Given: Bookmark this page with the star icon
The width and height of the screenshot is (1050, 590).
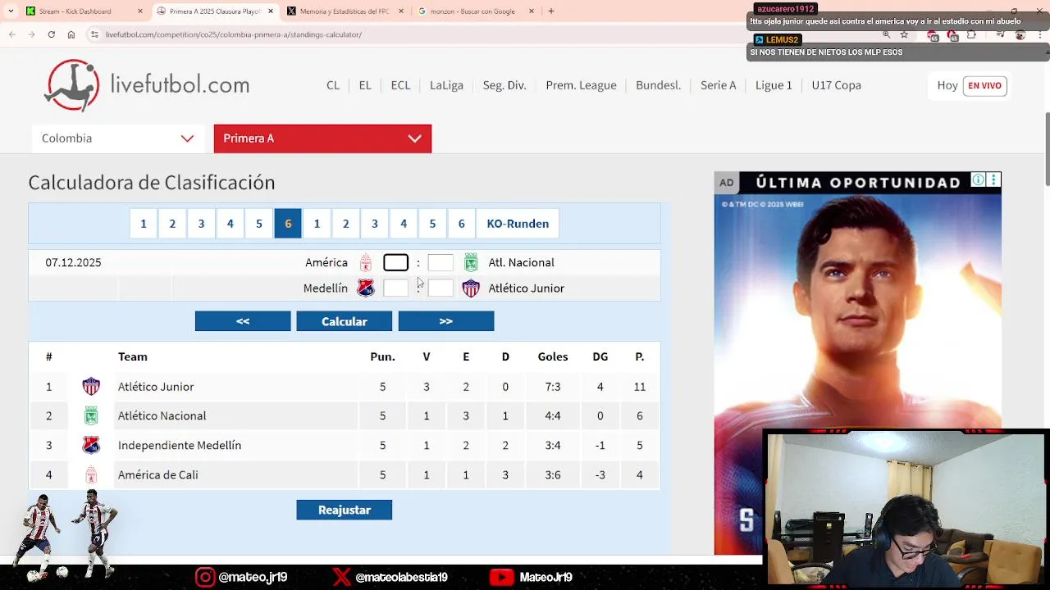Looking at the screenshot, I should pyautogui.click(x=904, y=34).
